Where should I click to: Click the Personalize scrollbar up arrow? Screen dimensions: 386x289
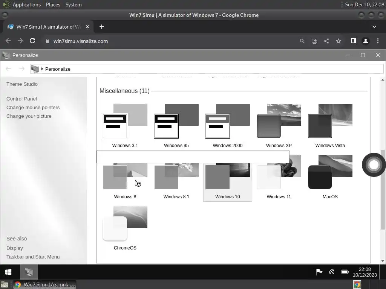pos(383,80)
